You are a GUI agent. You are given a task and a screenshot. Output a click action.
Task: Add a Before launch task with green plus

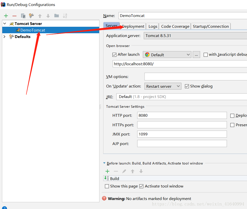(107, 171)
